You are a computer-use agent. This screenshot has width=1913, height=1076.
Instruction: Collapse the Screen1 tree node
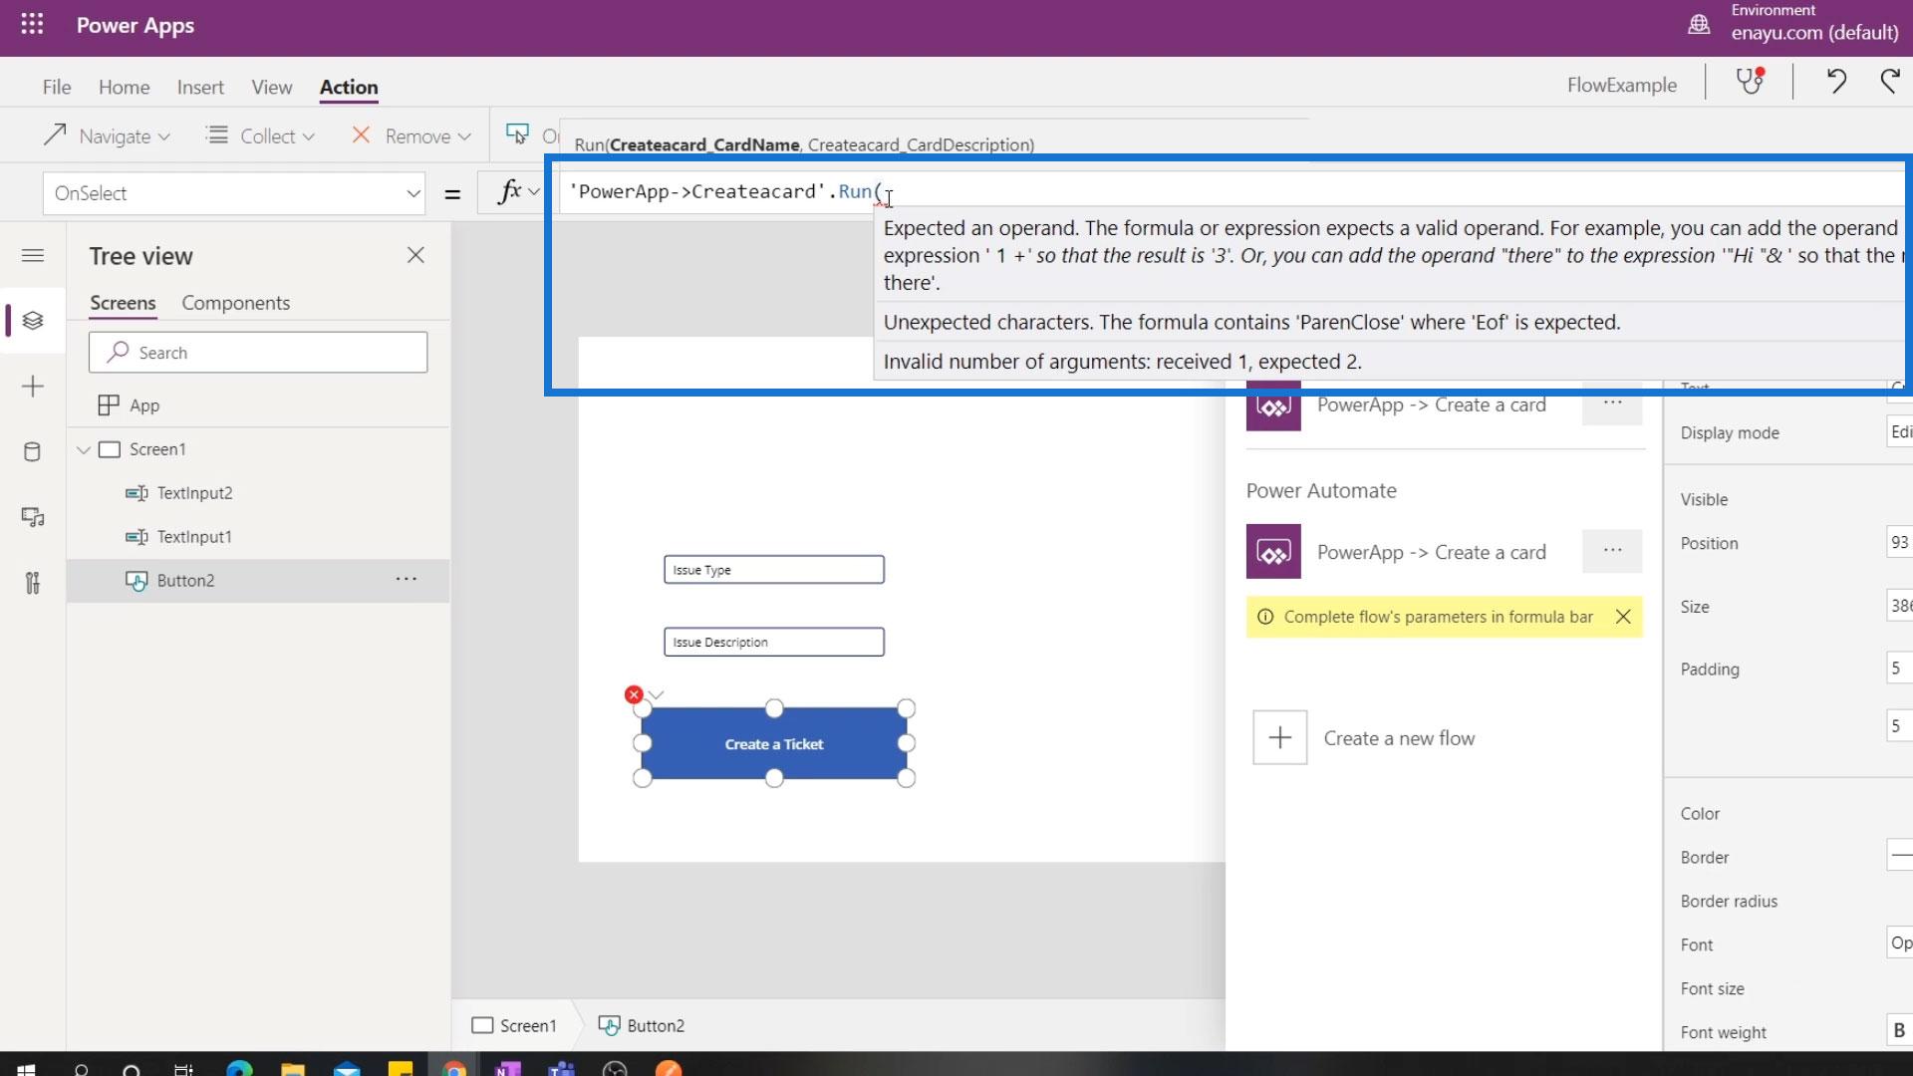click(x=84, y=450)
